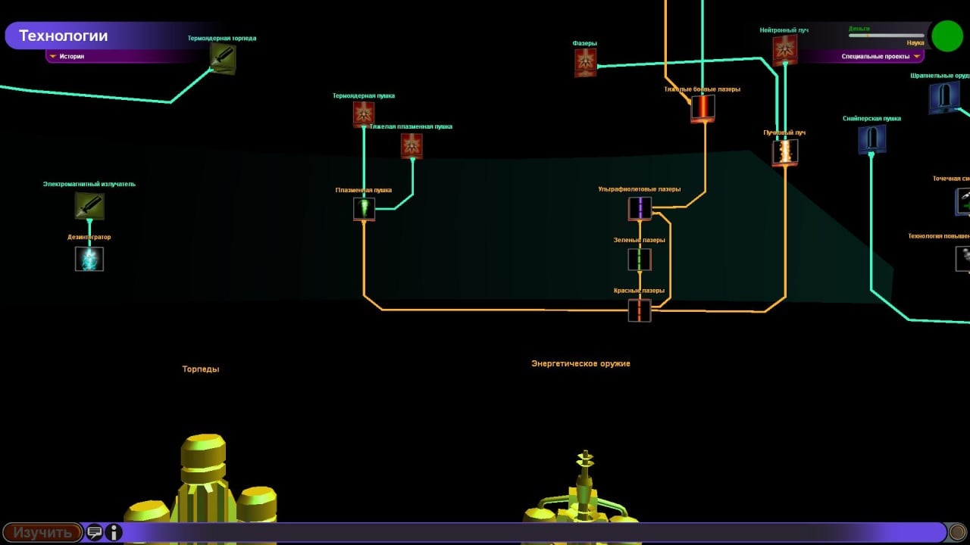Choose the Электромагнитный излучатель tech icon
This screenshot has width=970, height=545.
89,206
